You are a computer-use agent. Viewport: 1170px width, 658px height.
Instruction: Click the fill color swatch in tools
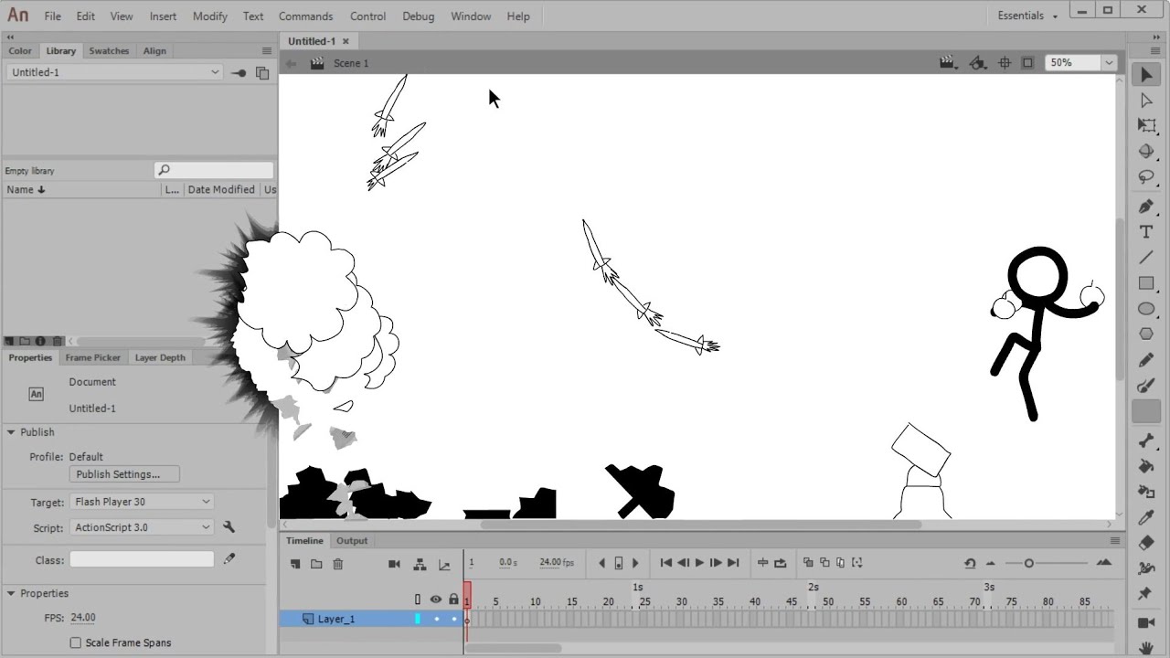[1146, 413]
